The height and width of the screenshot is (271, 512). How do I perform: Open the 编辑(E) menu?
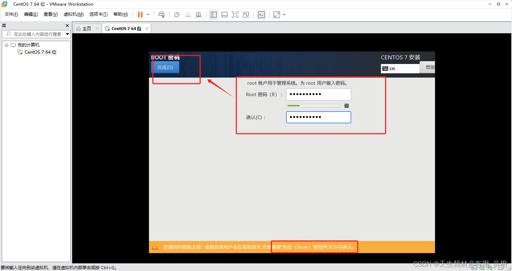coord(31,14)
